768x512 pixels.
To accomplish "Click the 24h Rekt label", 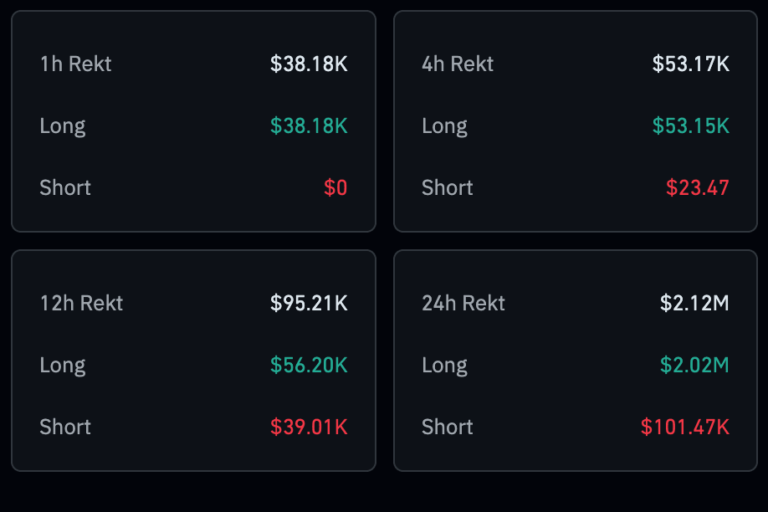I will pos(463,303).
